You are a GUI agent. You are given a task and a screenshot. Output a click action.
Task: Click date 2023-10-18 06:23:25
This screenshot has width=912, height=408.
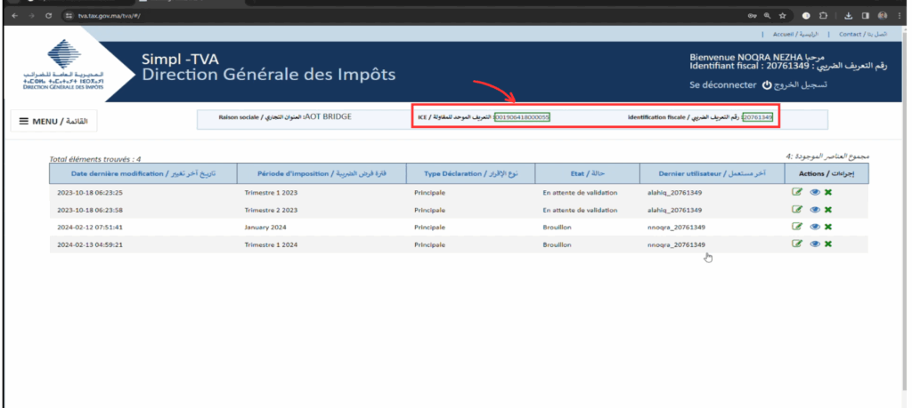coord(90,193)
